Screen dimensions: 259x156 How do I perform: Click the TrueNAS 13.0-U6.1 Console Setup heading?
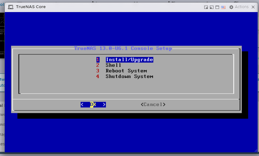coord(123,48)
